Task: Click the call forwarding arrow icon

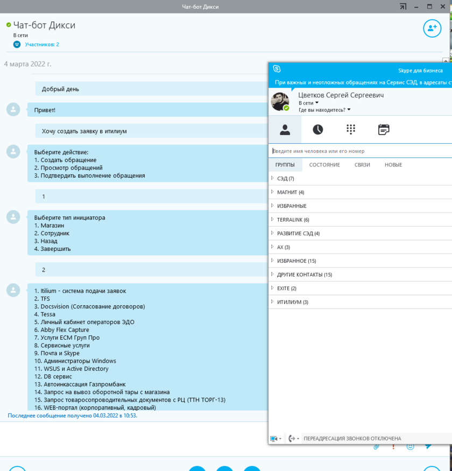Action: point(292,439)
